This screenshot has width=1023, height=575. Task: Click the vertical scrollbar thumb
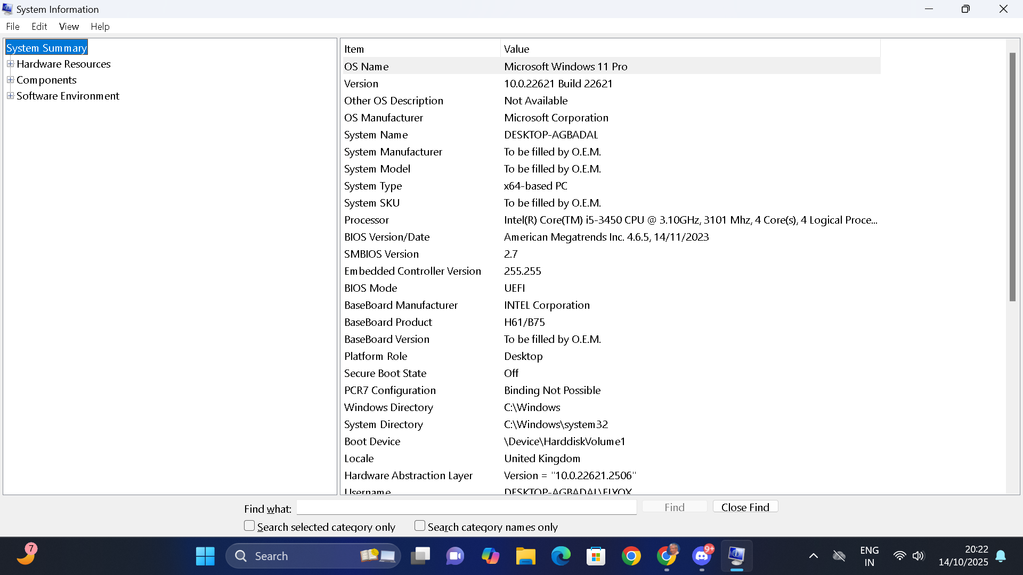1012,176
